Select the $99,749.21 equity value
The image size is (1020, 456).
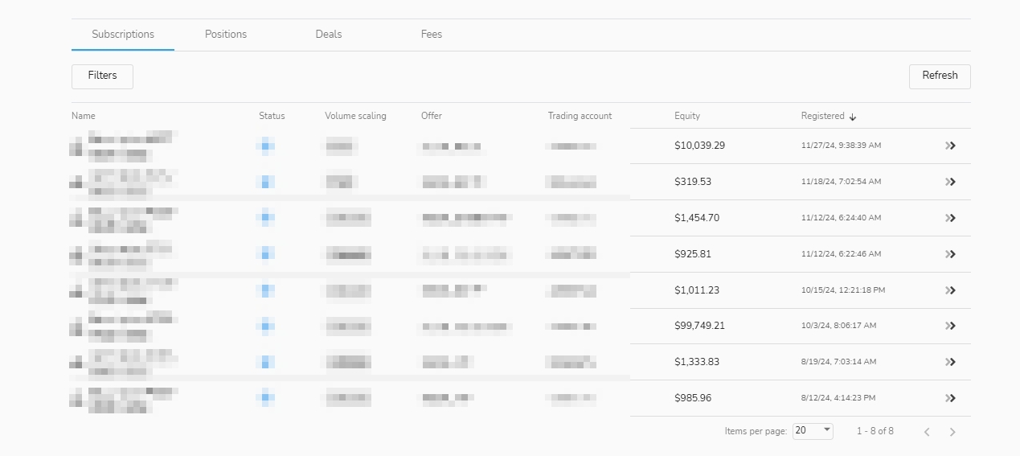(700, 326)
